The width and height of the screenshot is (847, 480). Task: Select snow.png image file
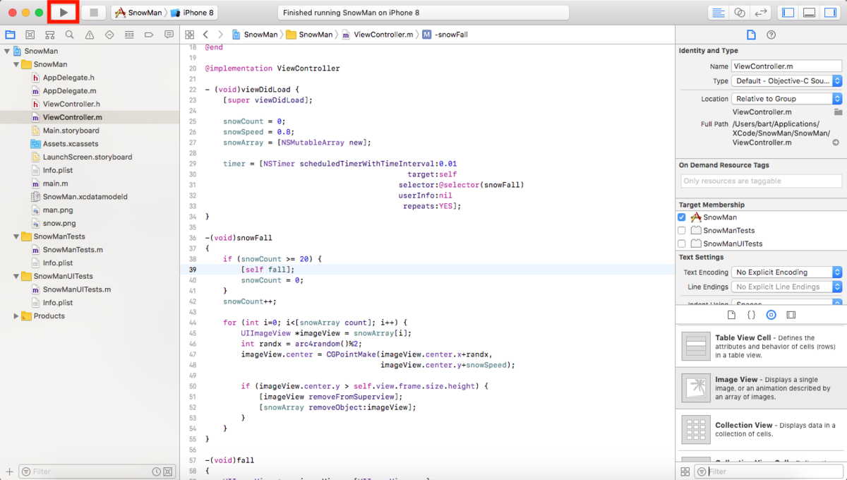59,223
